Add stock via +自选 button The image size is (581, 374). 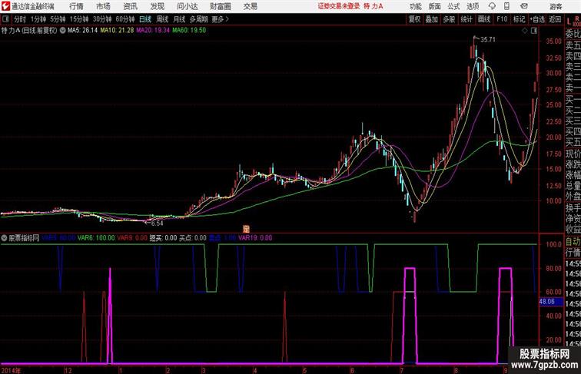pos(537,19)
